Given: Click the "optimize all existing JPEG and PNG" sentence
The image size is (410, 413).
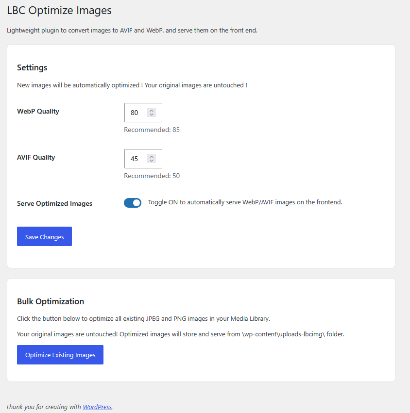Looking at the screenshot, I should (143, 319).
